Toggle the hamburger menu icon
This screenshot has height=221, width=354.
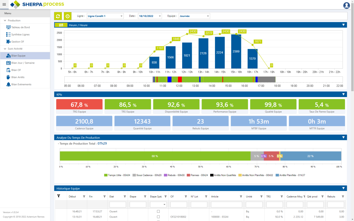[4, 4]
